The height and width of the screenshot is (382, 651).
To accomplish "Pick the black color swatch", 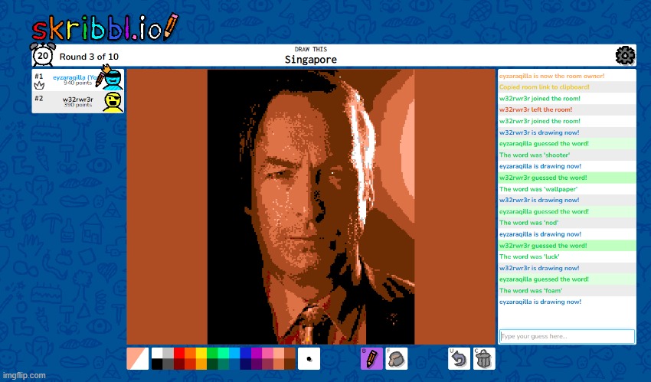I will pyautogui.click(x=157, y=364).
